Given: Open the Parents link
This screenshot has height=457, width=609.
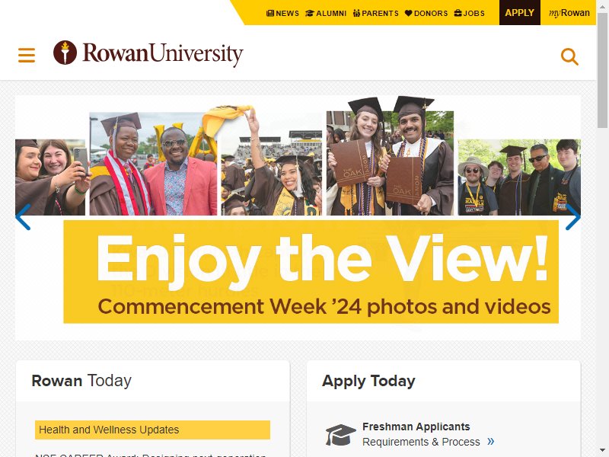Looking at the screenshot, I should (376, 13).
